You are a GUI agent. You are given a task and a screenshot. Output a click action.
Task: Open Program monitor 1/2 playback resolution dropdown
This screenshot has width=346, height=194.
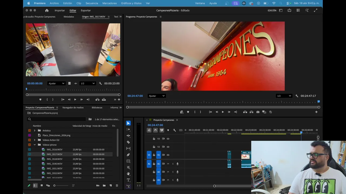[284, 96]
